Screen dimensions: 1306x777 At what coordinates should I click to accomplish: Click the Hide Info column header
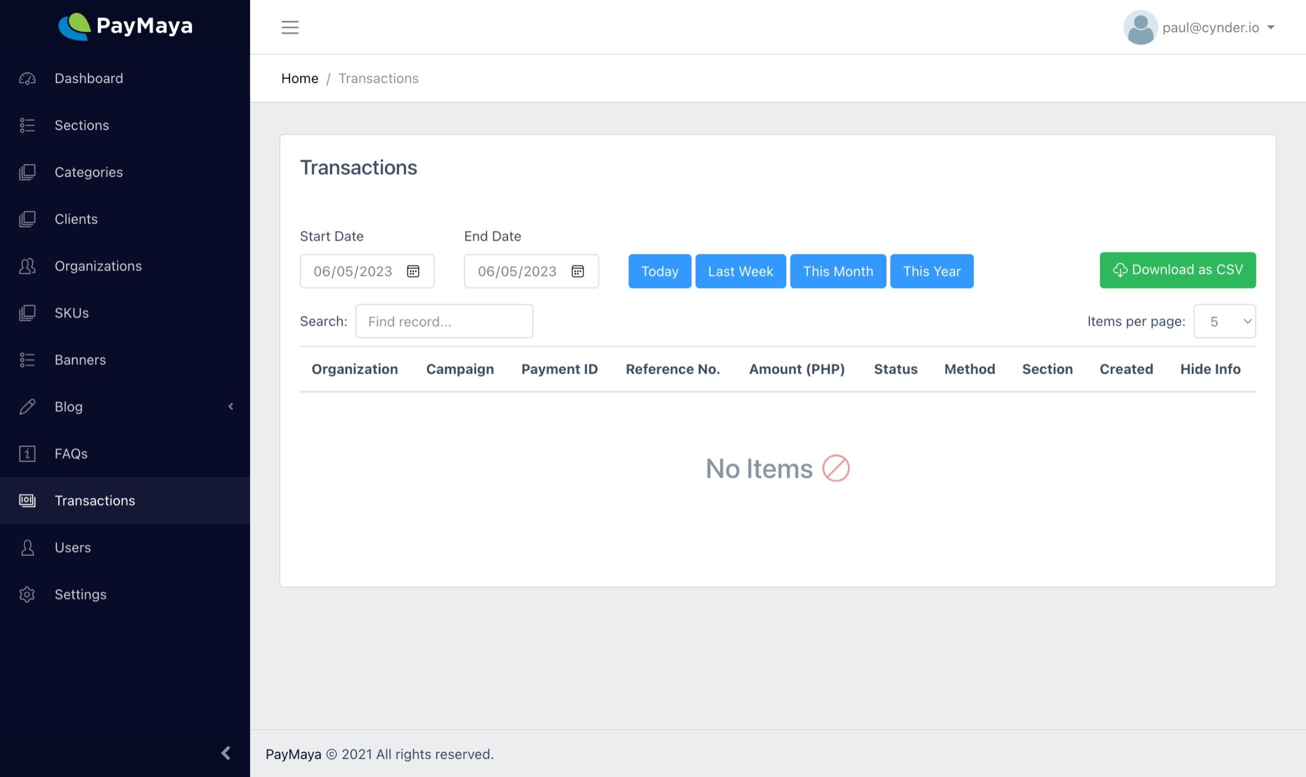tap(1210, 369)
